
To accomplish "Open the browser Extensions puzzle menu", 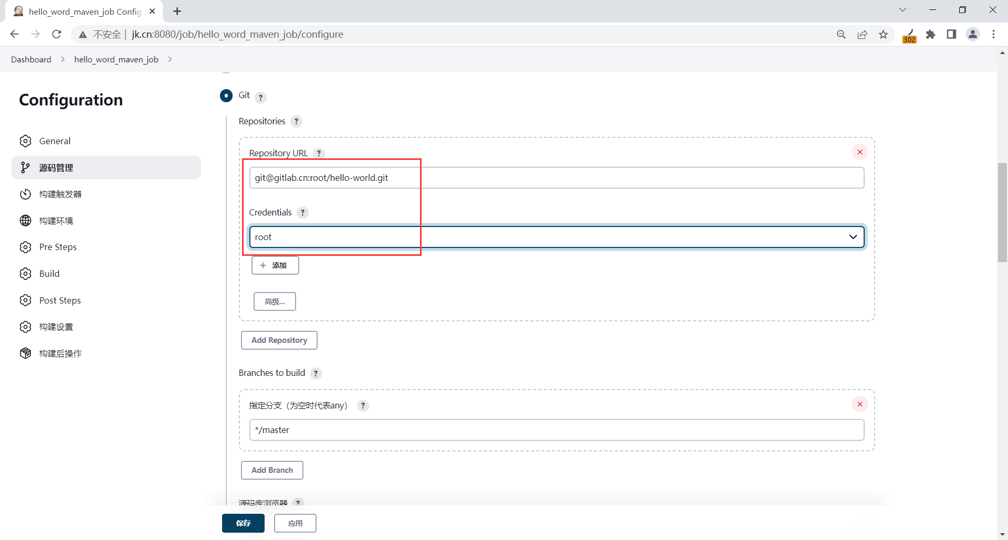I will pos(931,35).
